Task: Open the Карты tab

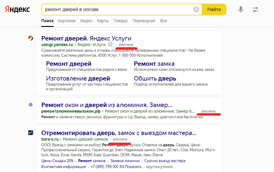Action: tap(103, 21)
